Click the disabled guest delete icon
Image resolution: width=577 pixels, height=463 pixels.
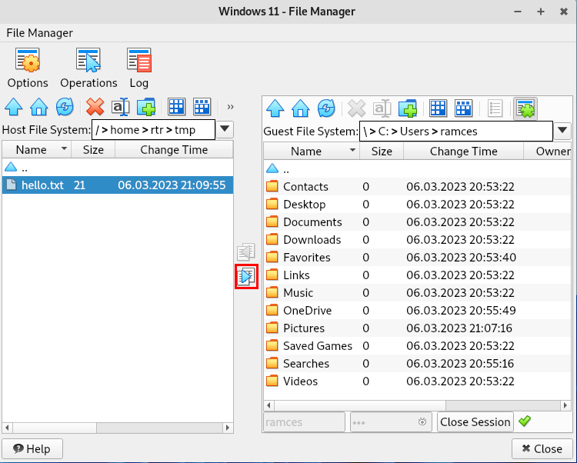pyautogui.click(x=356, y=108)
